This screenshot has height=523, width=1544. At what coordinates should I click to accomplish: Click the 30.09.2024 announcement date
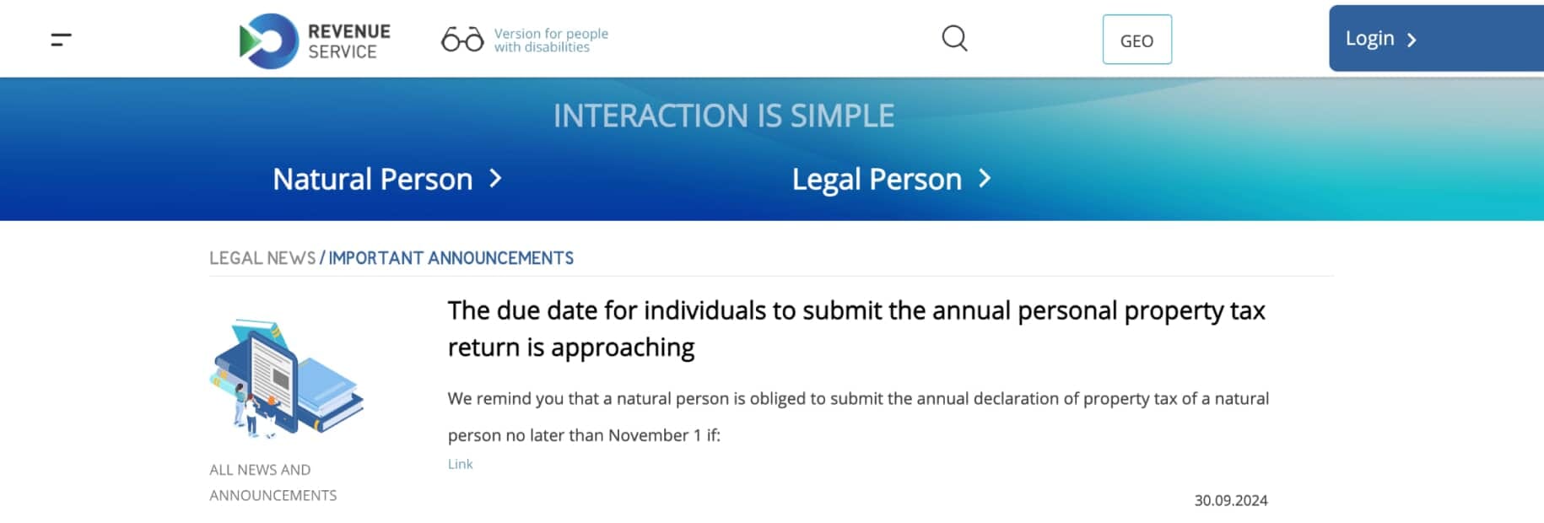[x=1231, y=500]
